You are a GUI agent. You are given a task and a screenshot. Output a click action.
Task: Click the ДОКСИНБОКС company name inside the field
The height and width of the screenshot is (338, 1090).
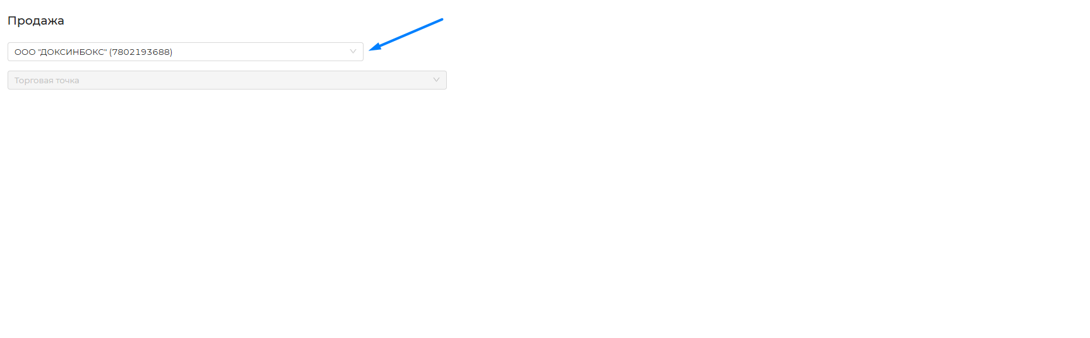tap(73, 52)
